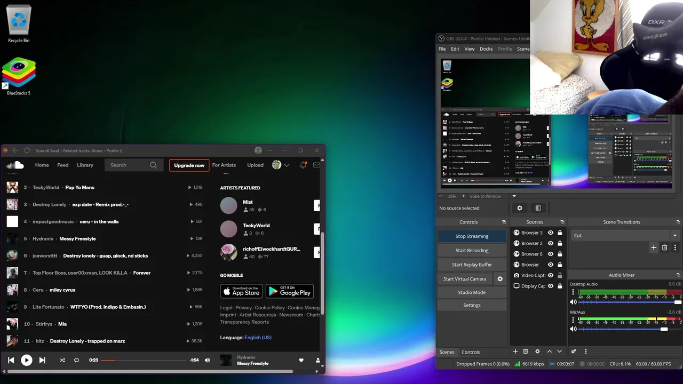Switch to the Scenes tab in OBS
This screenshot has width=683, height=384.
coord(447,352)
